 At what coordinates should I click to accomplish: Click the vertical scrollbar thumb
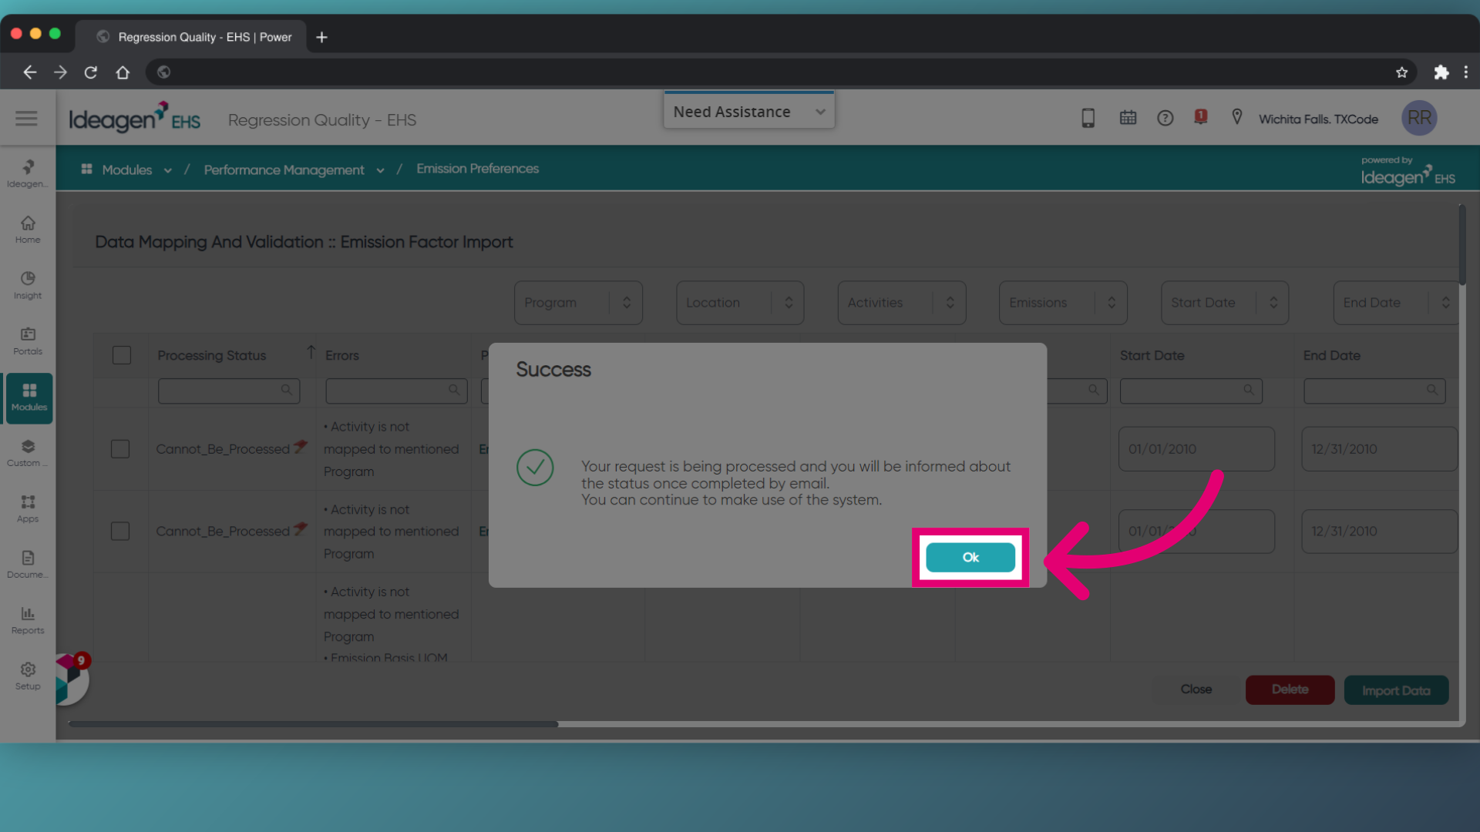coord(1461,244)
